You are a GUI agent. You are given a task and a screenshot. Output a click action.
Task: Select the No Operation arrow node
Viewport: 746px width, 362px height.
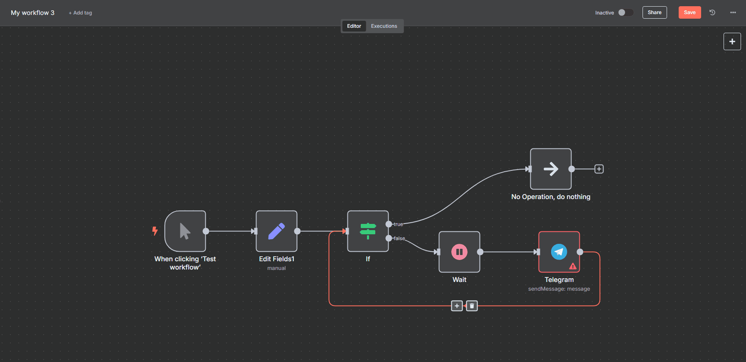coord(551,169)
